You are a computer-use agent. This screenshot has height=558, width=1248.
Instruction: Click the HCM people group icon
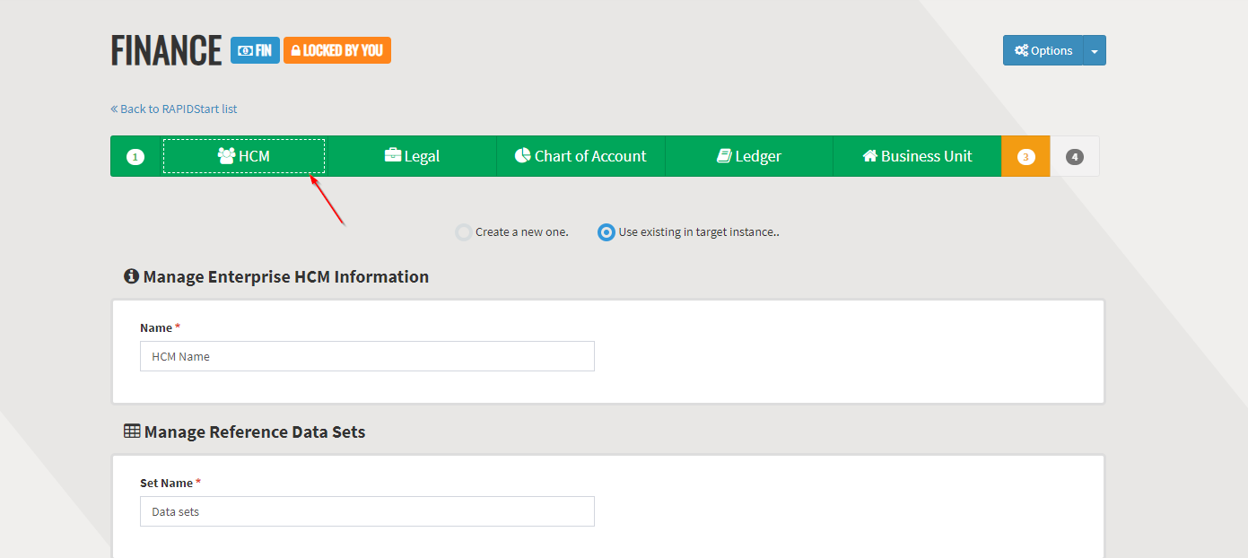pos(226,156)
